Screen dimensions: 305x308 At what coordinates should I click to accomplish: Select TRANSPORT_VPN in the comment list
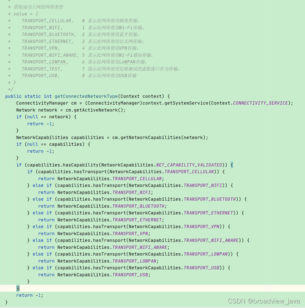[39, 48]
